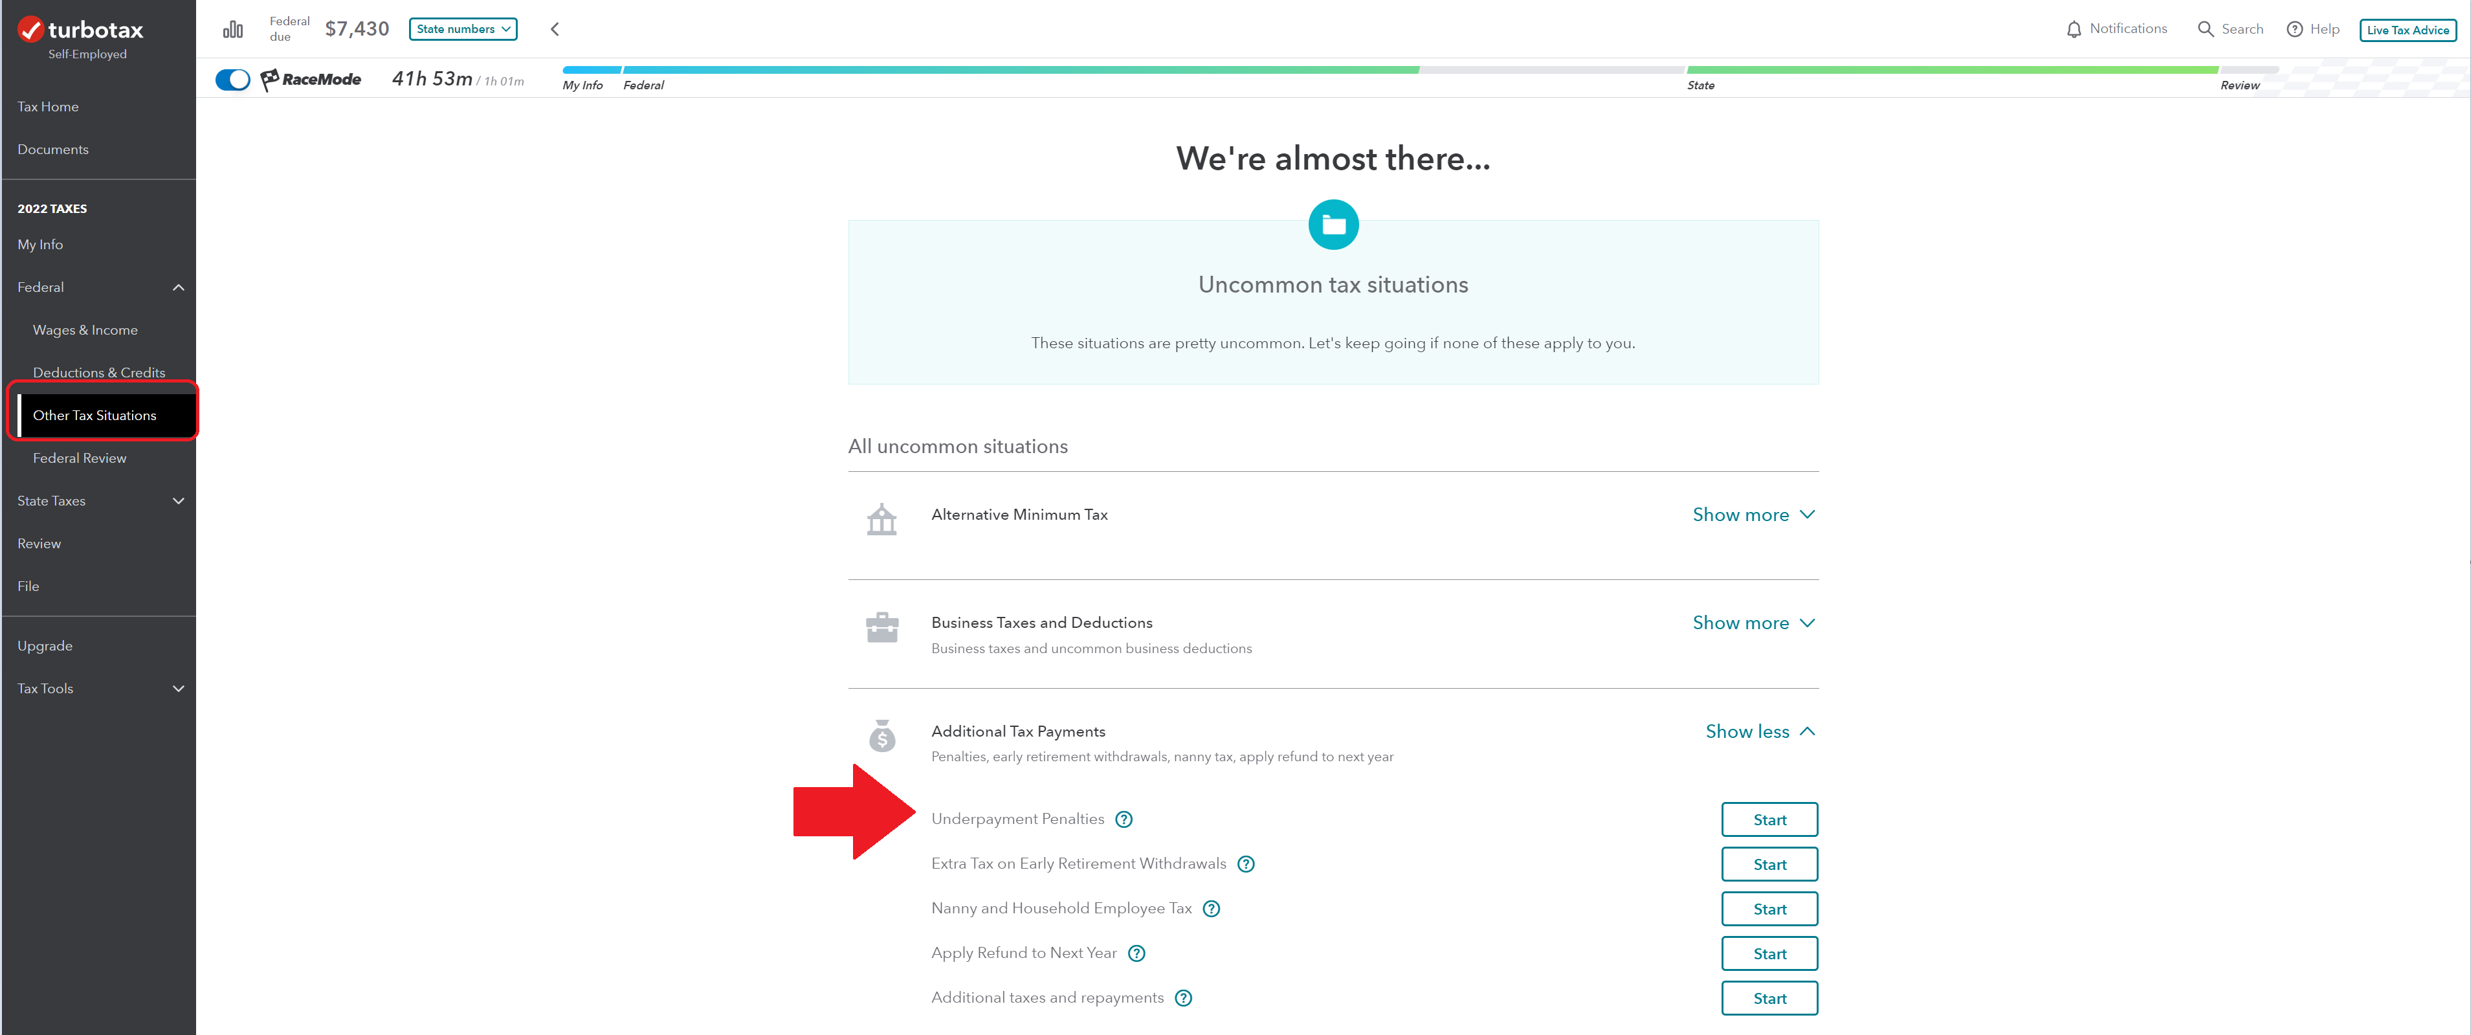Click the Help question mark icon
The height and width of the screenshot is (1035, 2471).
(x=2294, y=30)
